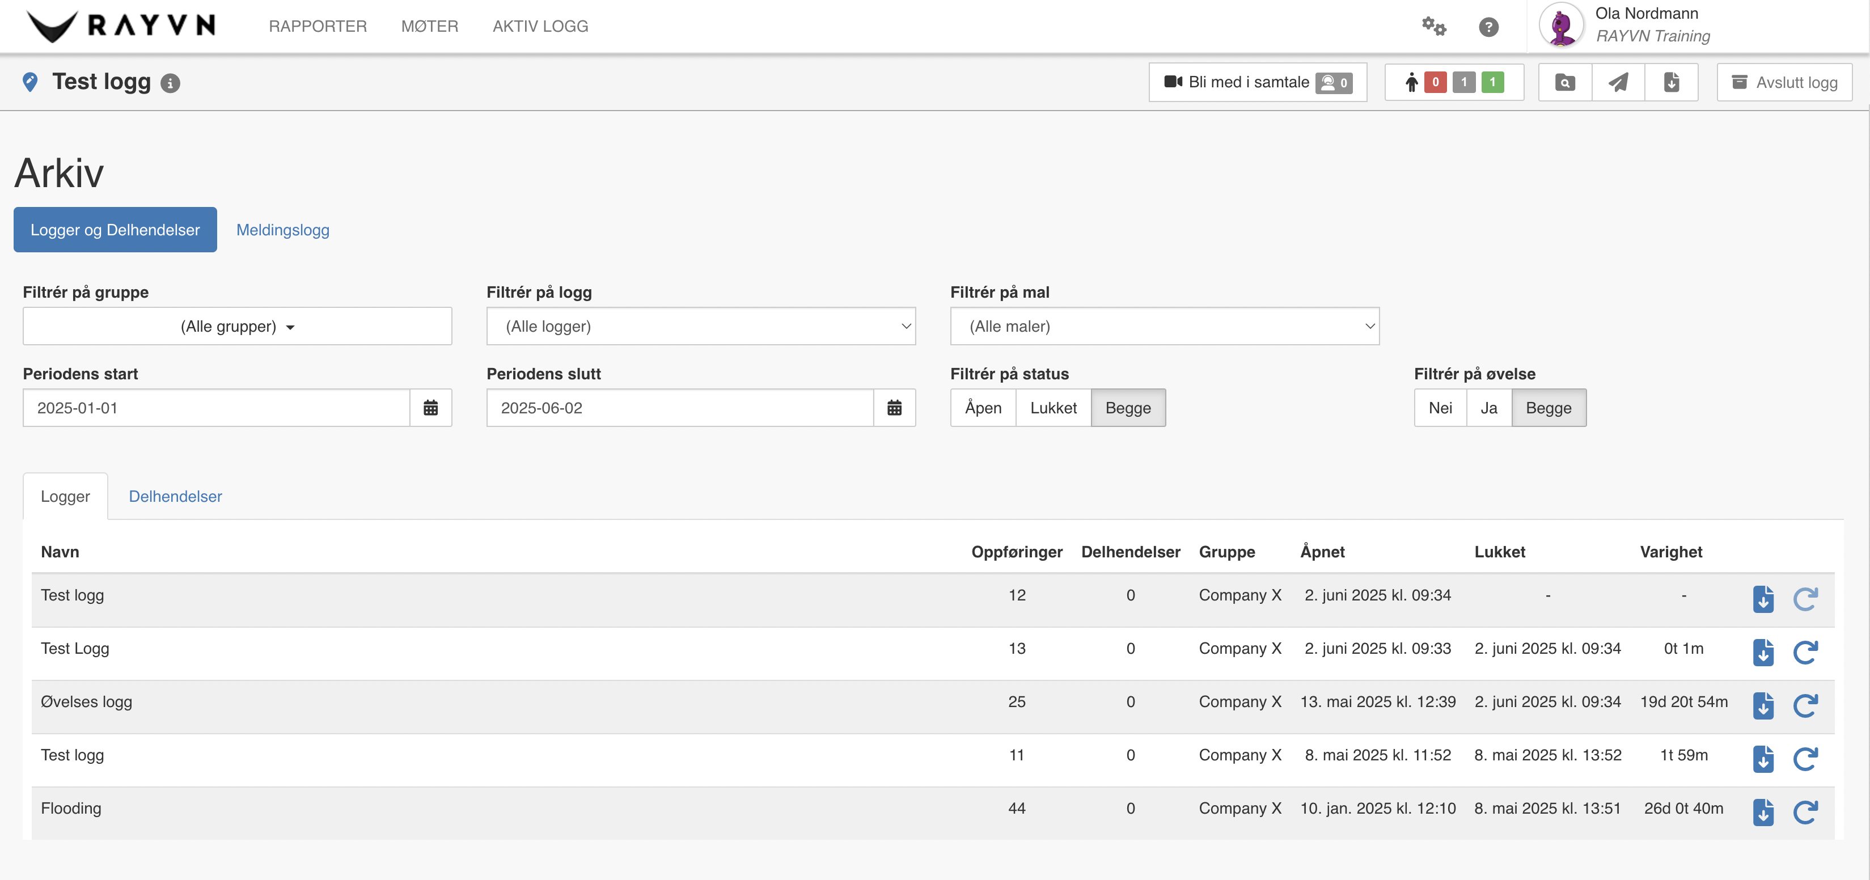Switch to the Delhendelser tab

tap(175, 497)
